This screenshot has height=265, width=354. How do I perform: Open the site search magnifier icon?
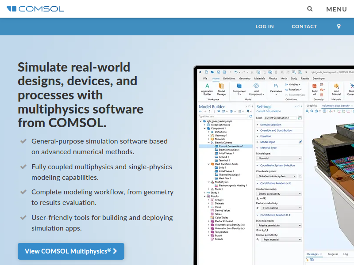pos(310,9)
